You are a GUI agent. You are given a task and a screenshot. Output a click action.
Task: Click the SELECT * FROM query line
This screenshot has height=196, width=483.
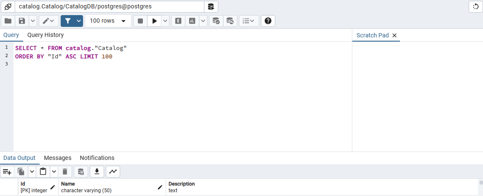point(71,48)
